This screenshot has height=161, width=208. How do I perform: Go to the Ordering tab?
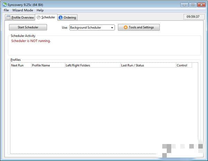(x=68, y=18)
